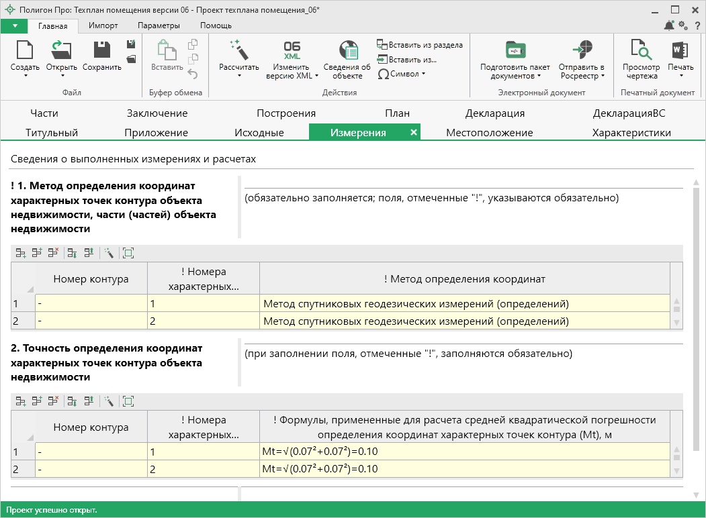Image resolution: width=706 pixels, height=518 pixels.
Task: Click the magic wand icon in second table toolbar
Action: point(108,401)
